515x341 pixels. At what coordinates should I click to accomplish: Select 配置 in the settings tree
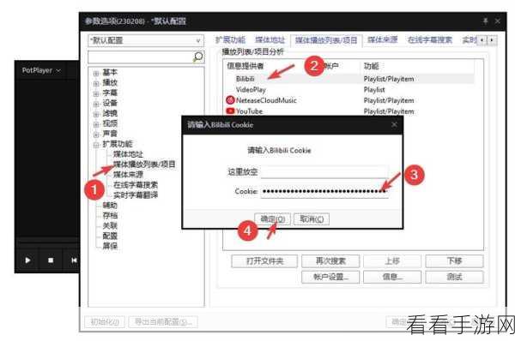pyautogui.click(x=110, y=236)
